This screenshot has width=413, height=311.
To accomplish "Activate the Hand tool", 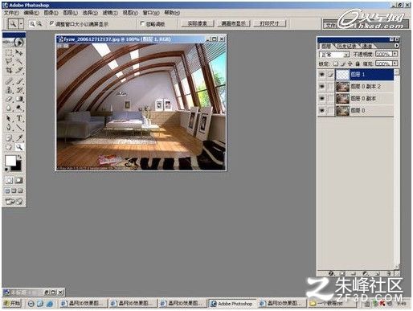I will pos(9,147).
